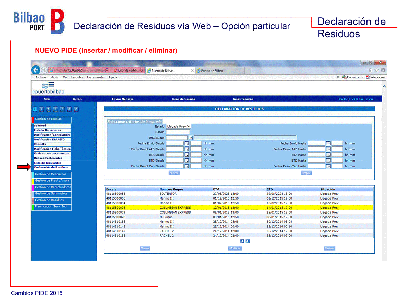This screenshot has height=308, width=411.
Task: Expand the address bar dropdown arrow
Action: (x=111, y=70)
